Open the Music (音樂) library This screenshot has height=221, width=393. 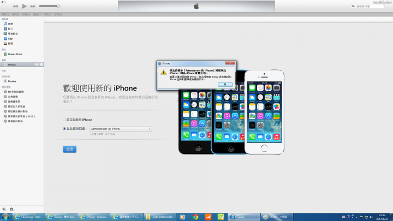10,24
